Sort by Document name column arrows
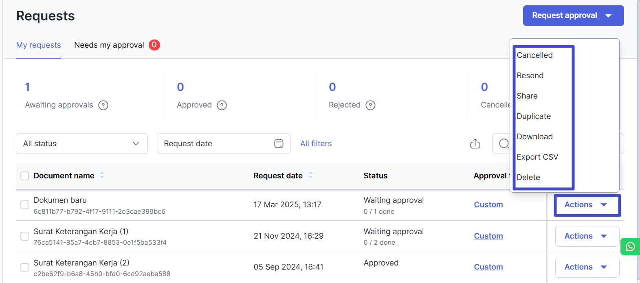 tap(102, 175)
